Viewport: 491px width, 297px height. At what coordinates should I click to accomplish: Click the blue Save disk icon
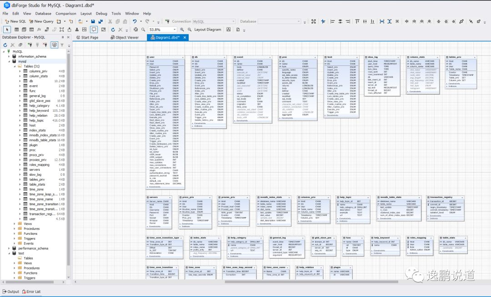click(93, 21)
